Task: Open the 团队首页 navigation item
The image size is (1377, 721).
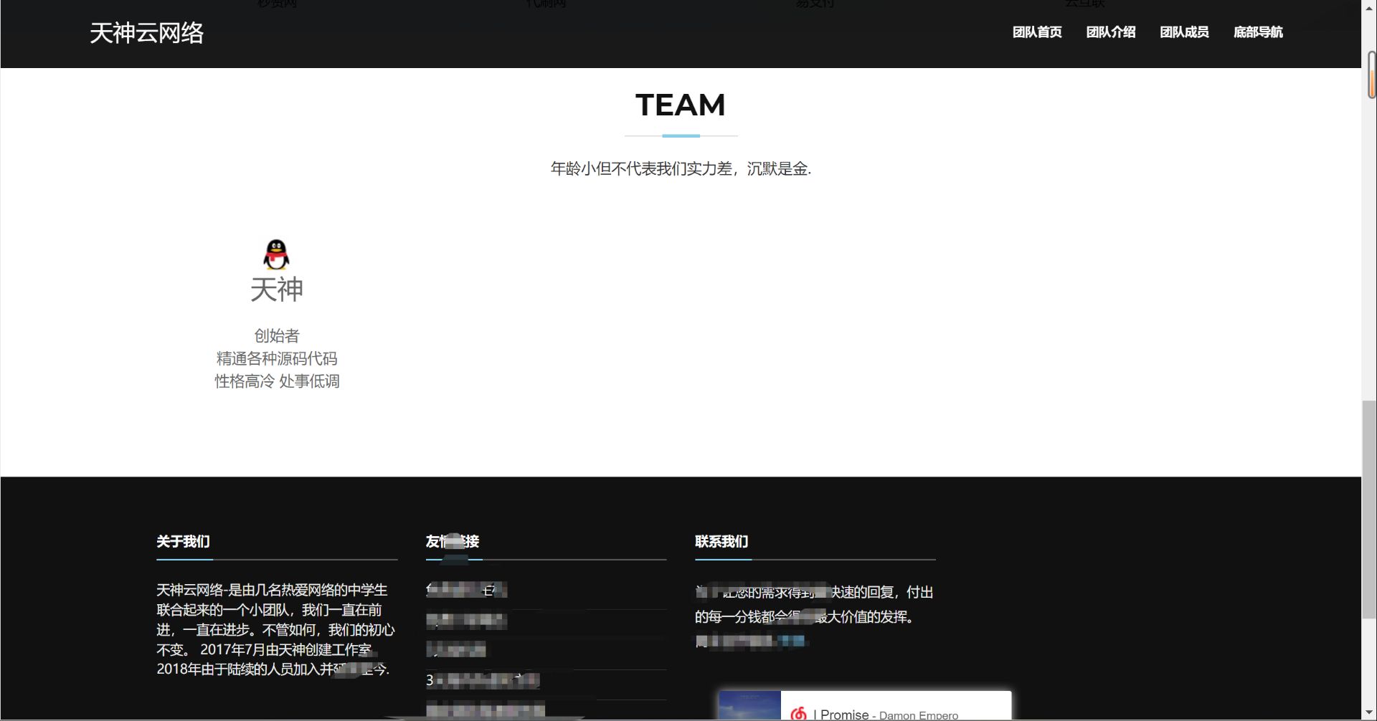Action: pos(1036,32)
